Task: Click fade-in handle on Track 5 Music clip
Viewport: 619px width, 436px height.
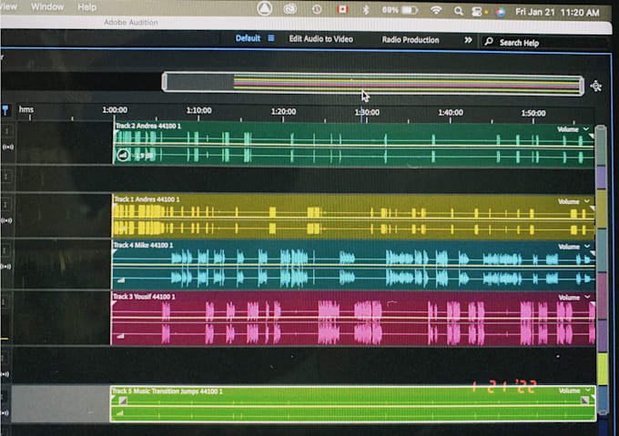Action: pyautogui.click(x=123, y=401)
